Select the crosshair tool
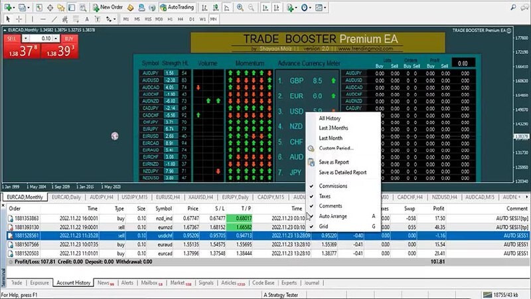The image size is (531, 299). coord(19,19)
